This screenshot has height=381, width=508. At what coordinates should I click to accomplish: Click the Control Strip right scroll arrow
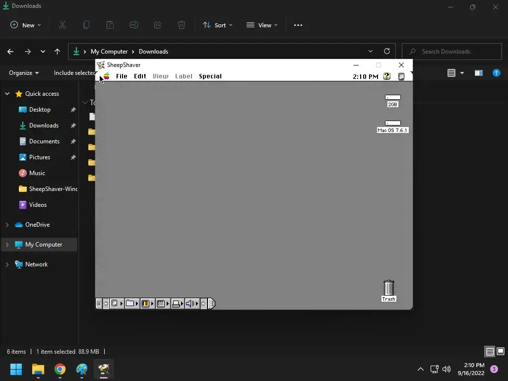(203, 304)
